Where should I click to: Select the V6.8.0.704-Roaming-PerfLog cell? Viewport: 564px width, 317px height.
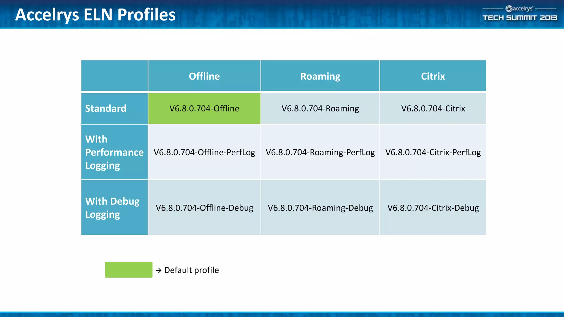click(x=320, y=152)
